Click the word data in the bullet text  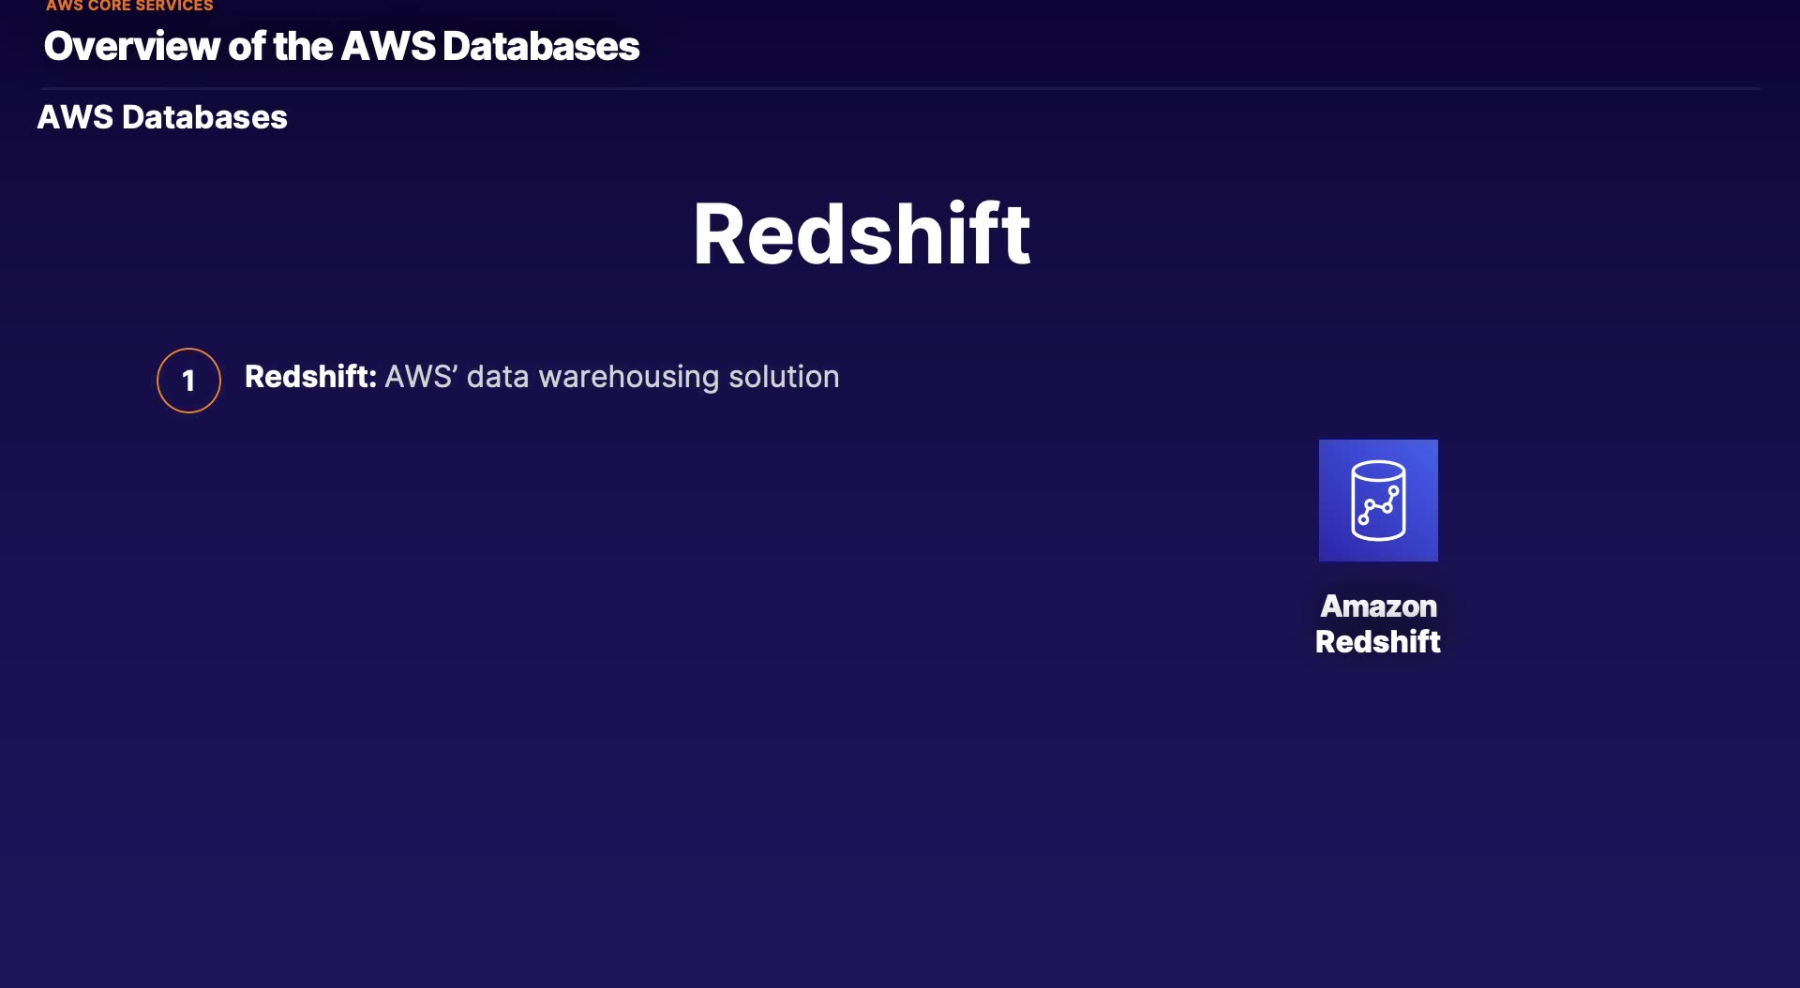(x=498, y=377)
